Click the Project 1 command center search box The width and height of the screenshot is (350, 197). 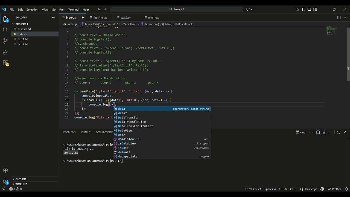[176, 9]
